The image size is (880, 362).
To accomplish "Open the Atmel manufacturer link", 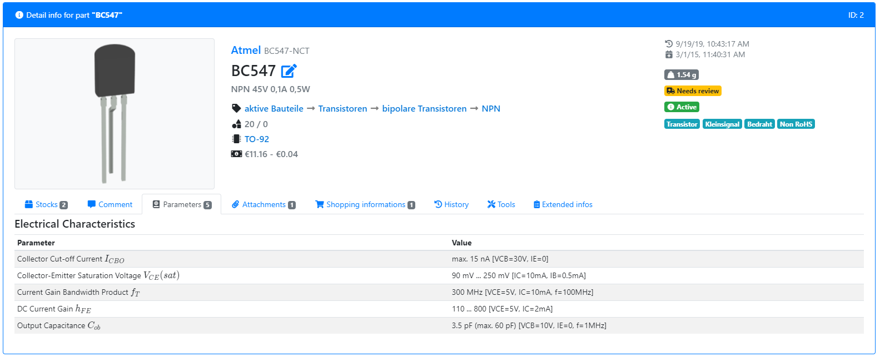I will (x=246, y=50).
